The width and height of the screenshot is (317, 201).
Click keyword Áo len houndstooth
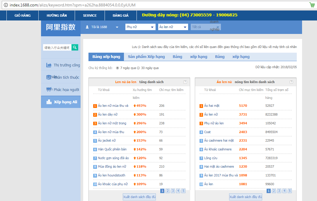[x=112, y=175]
